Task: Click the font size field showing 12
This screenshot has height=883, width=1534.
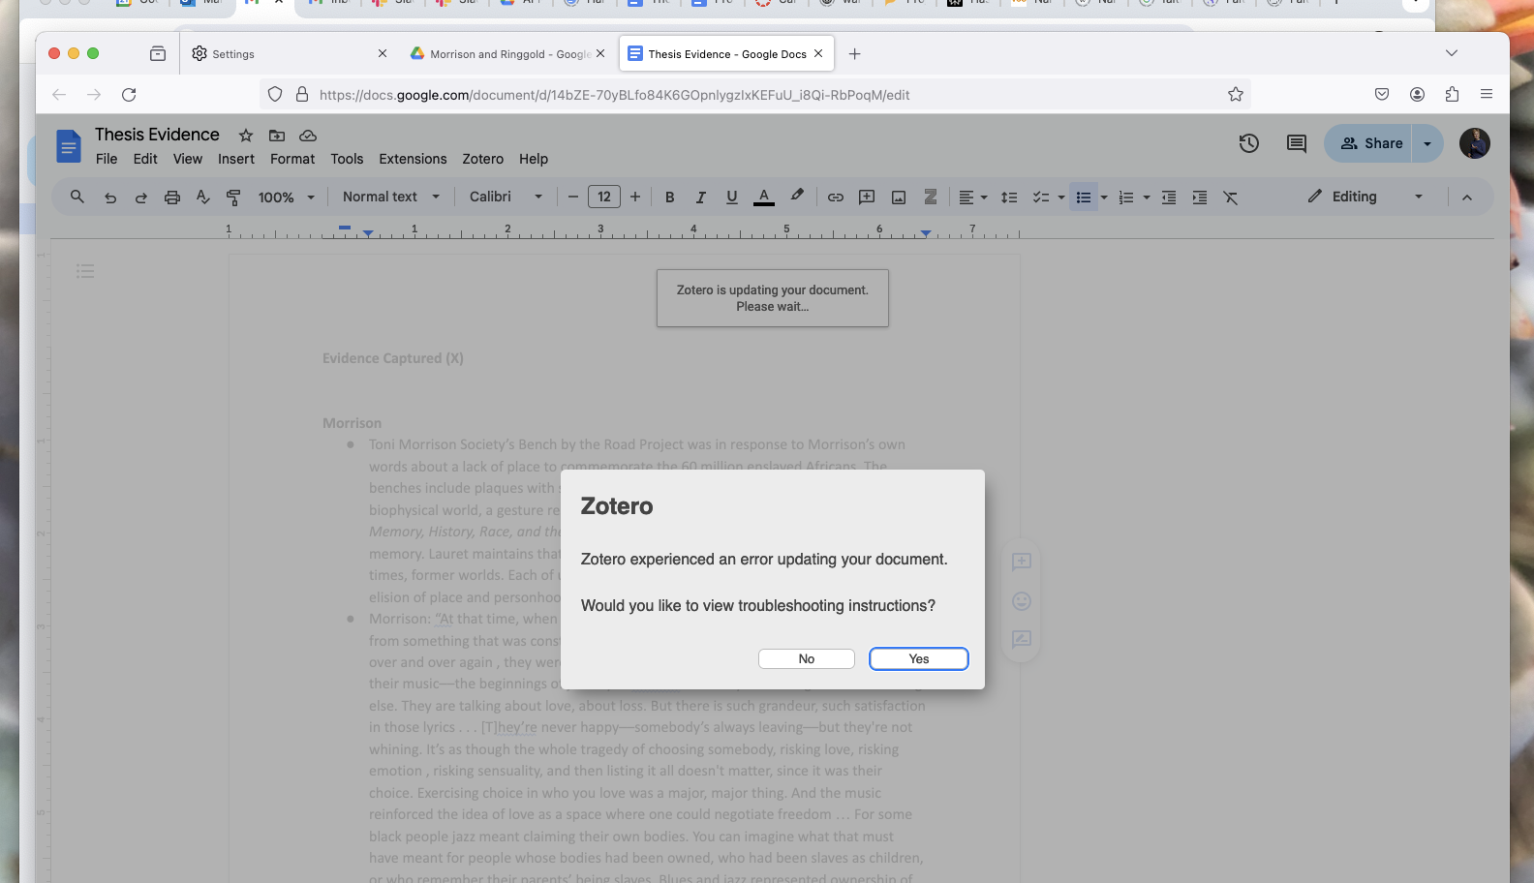Action: (604, 197)
